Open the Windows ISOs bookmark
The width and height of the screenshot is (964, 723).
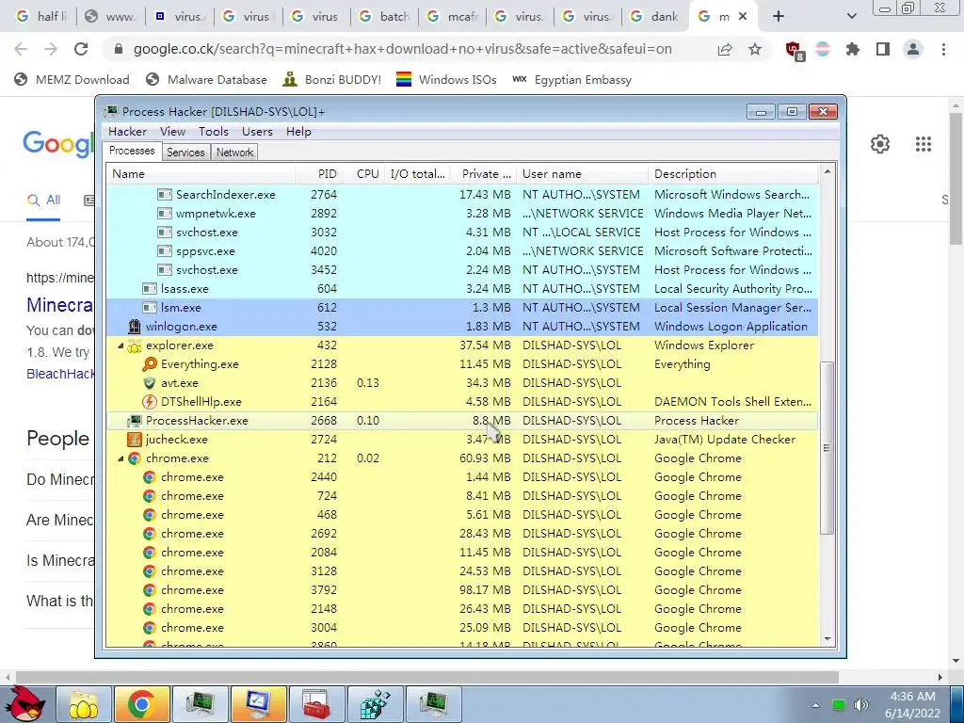click(x=445, y=80)
